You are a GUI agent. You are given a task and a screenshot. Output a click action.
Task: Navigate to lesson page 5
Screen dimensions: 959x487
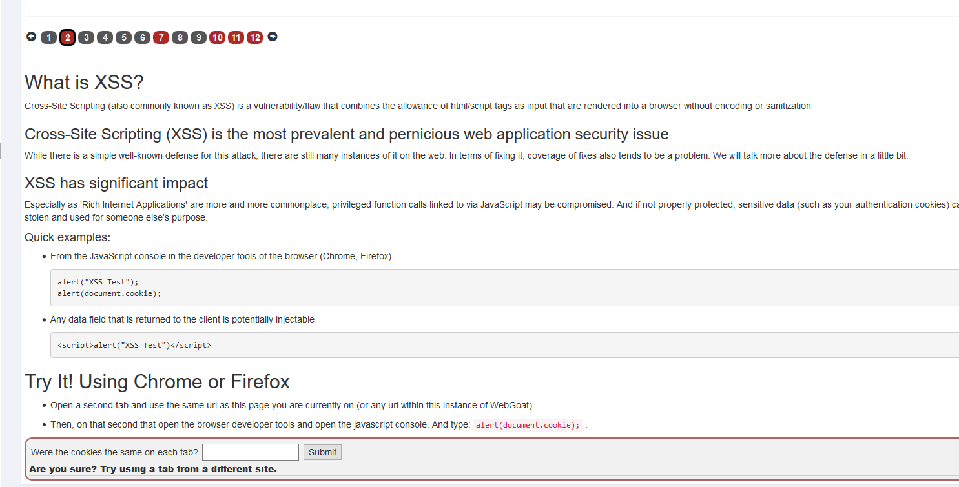(x=124, y=37)
